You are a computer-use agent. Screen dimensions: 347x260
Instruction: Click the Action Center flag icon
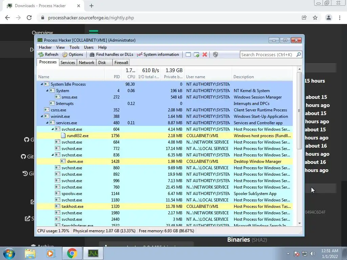click(x=297, y=254)
